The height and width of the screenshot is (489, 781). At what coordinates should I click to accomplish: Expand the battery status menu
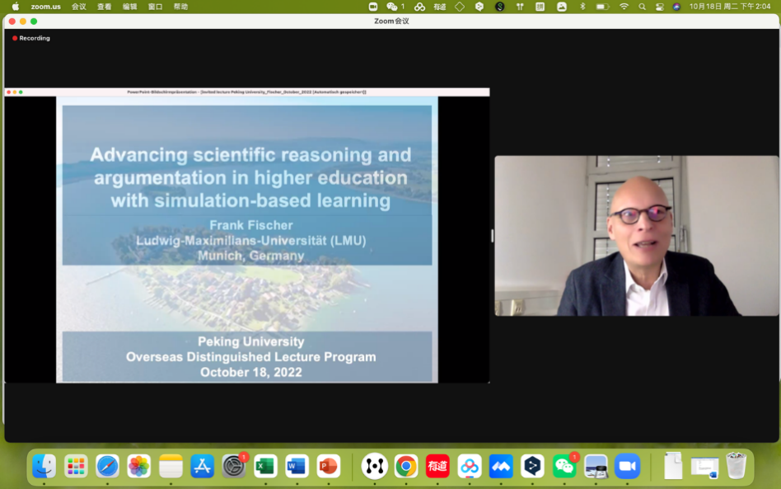602,7
